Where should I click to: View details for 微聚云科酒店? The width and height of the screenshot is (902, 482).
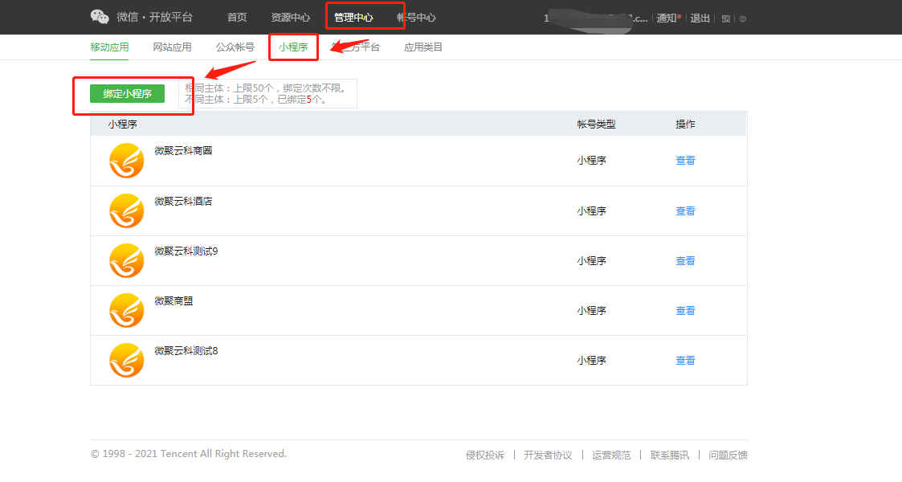pos(685,211)
